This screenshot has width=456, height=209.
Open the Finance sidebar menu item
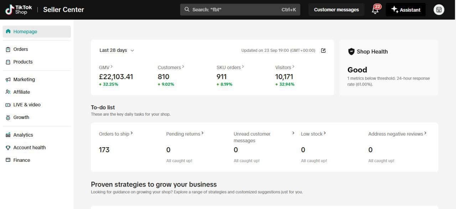21,160
